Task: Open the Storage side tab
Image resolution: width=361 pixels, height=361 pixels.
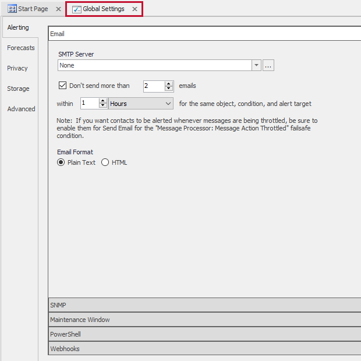Action: tap(18, 89)
